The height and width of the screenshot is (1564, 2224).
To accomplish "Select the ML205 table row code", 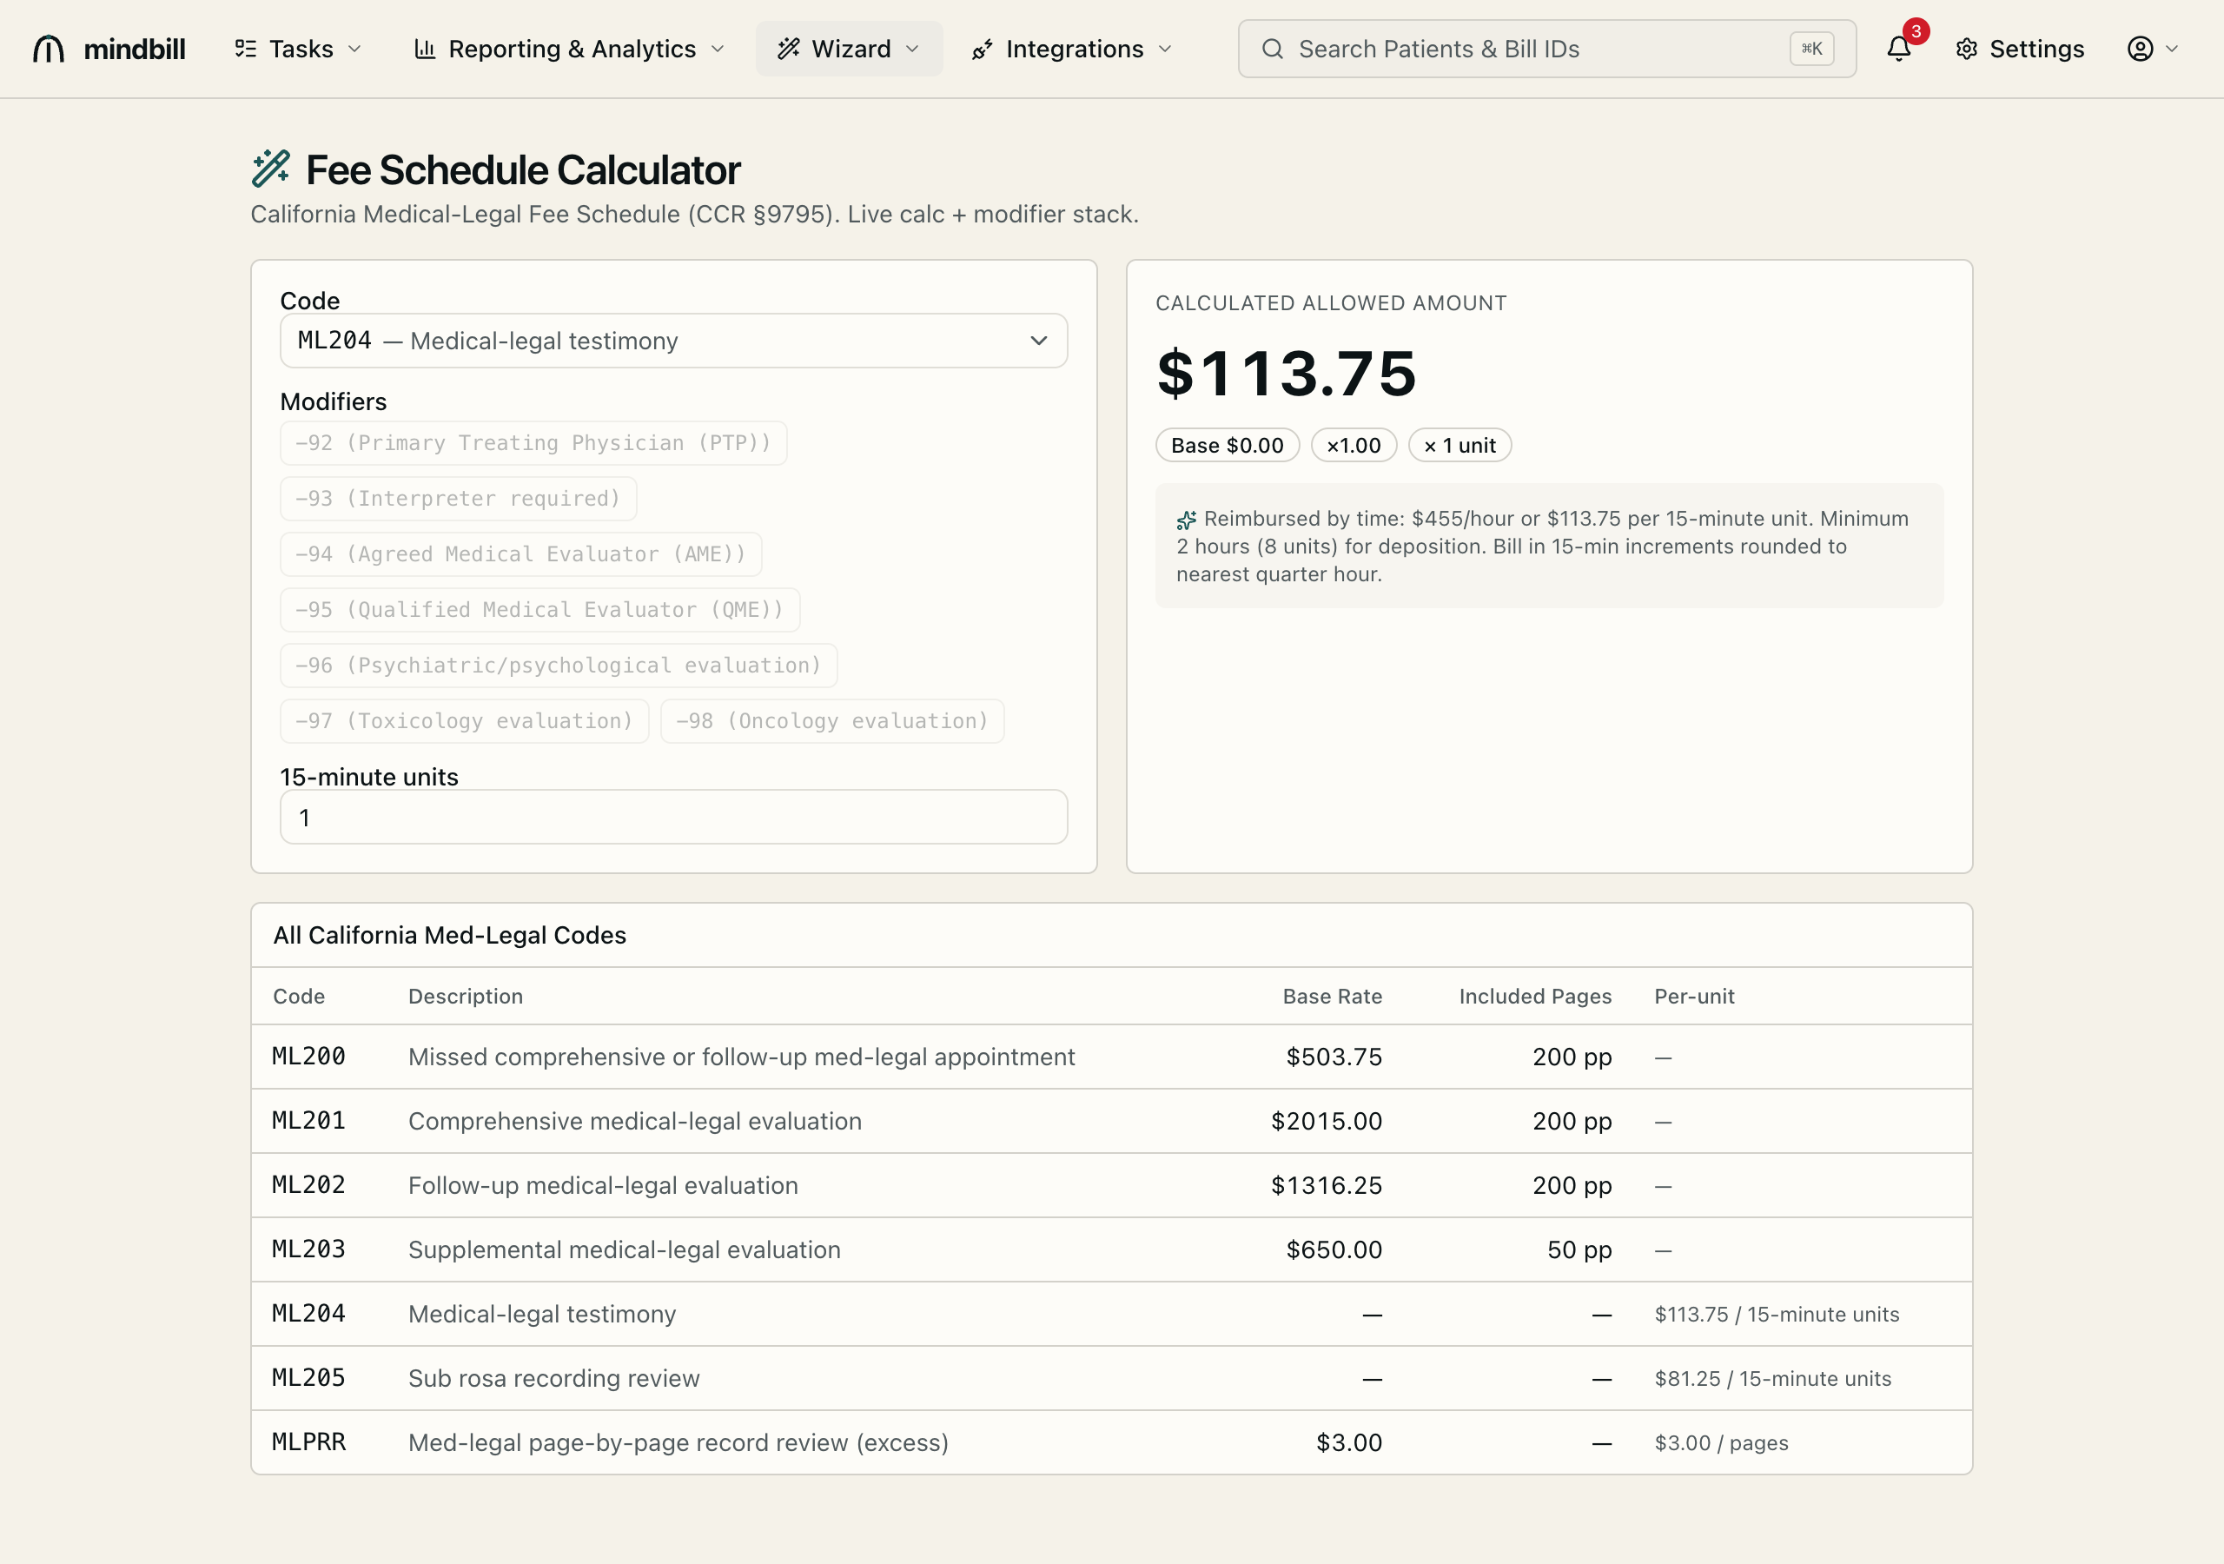I will pyautogui.click(x=309, y=1377).
